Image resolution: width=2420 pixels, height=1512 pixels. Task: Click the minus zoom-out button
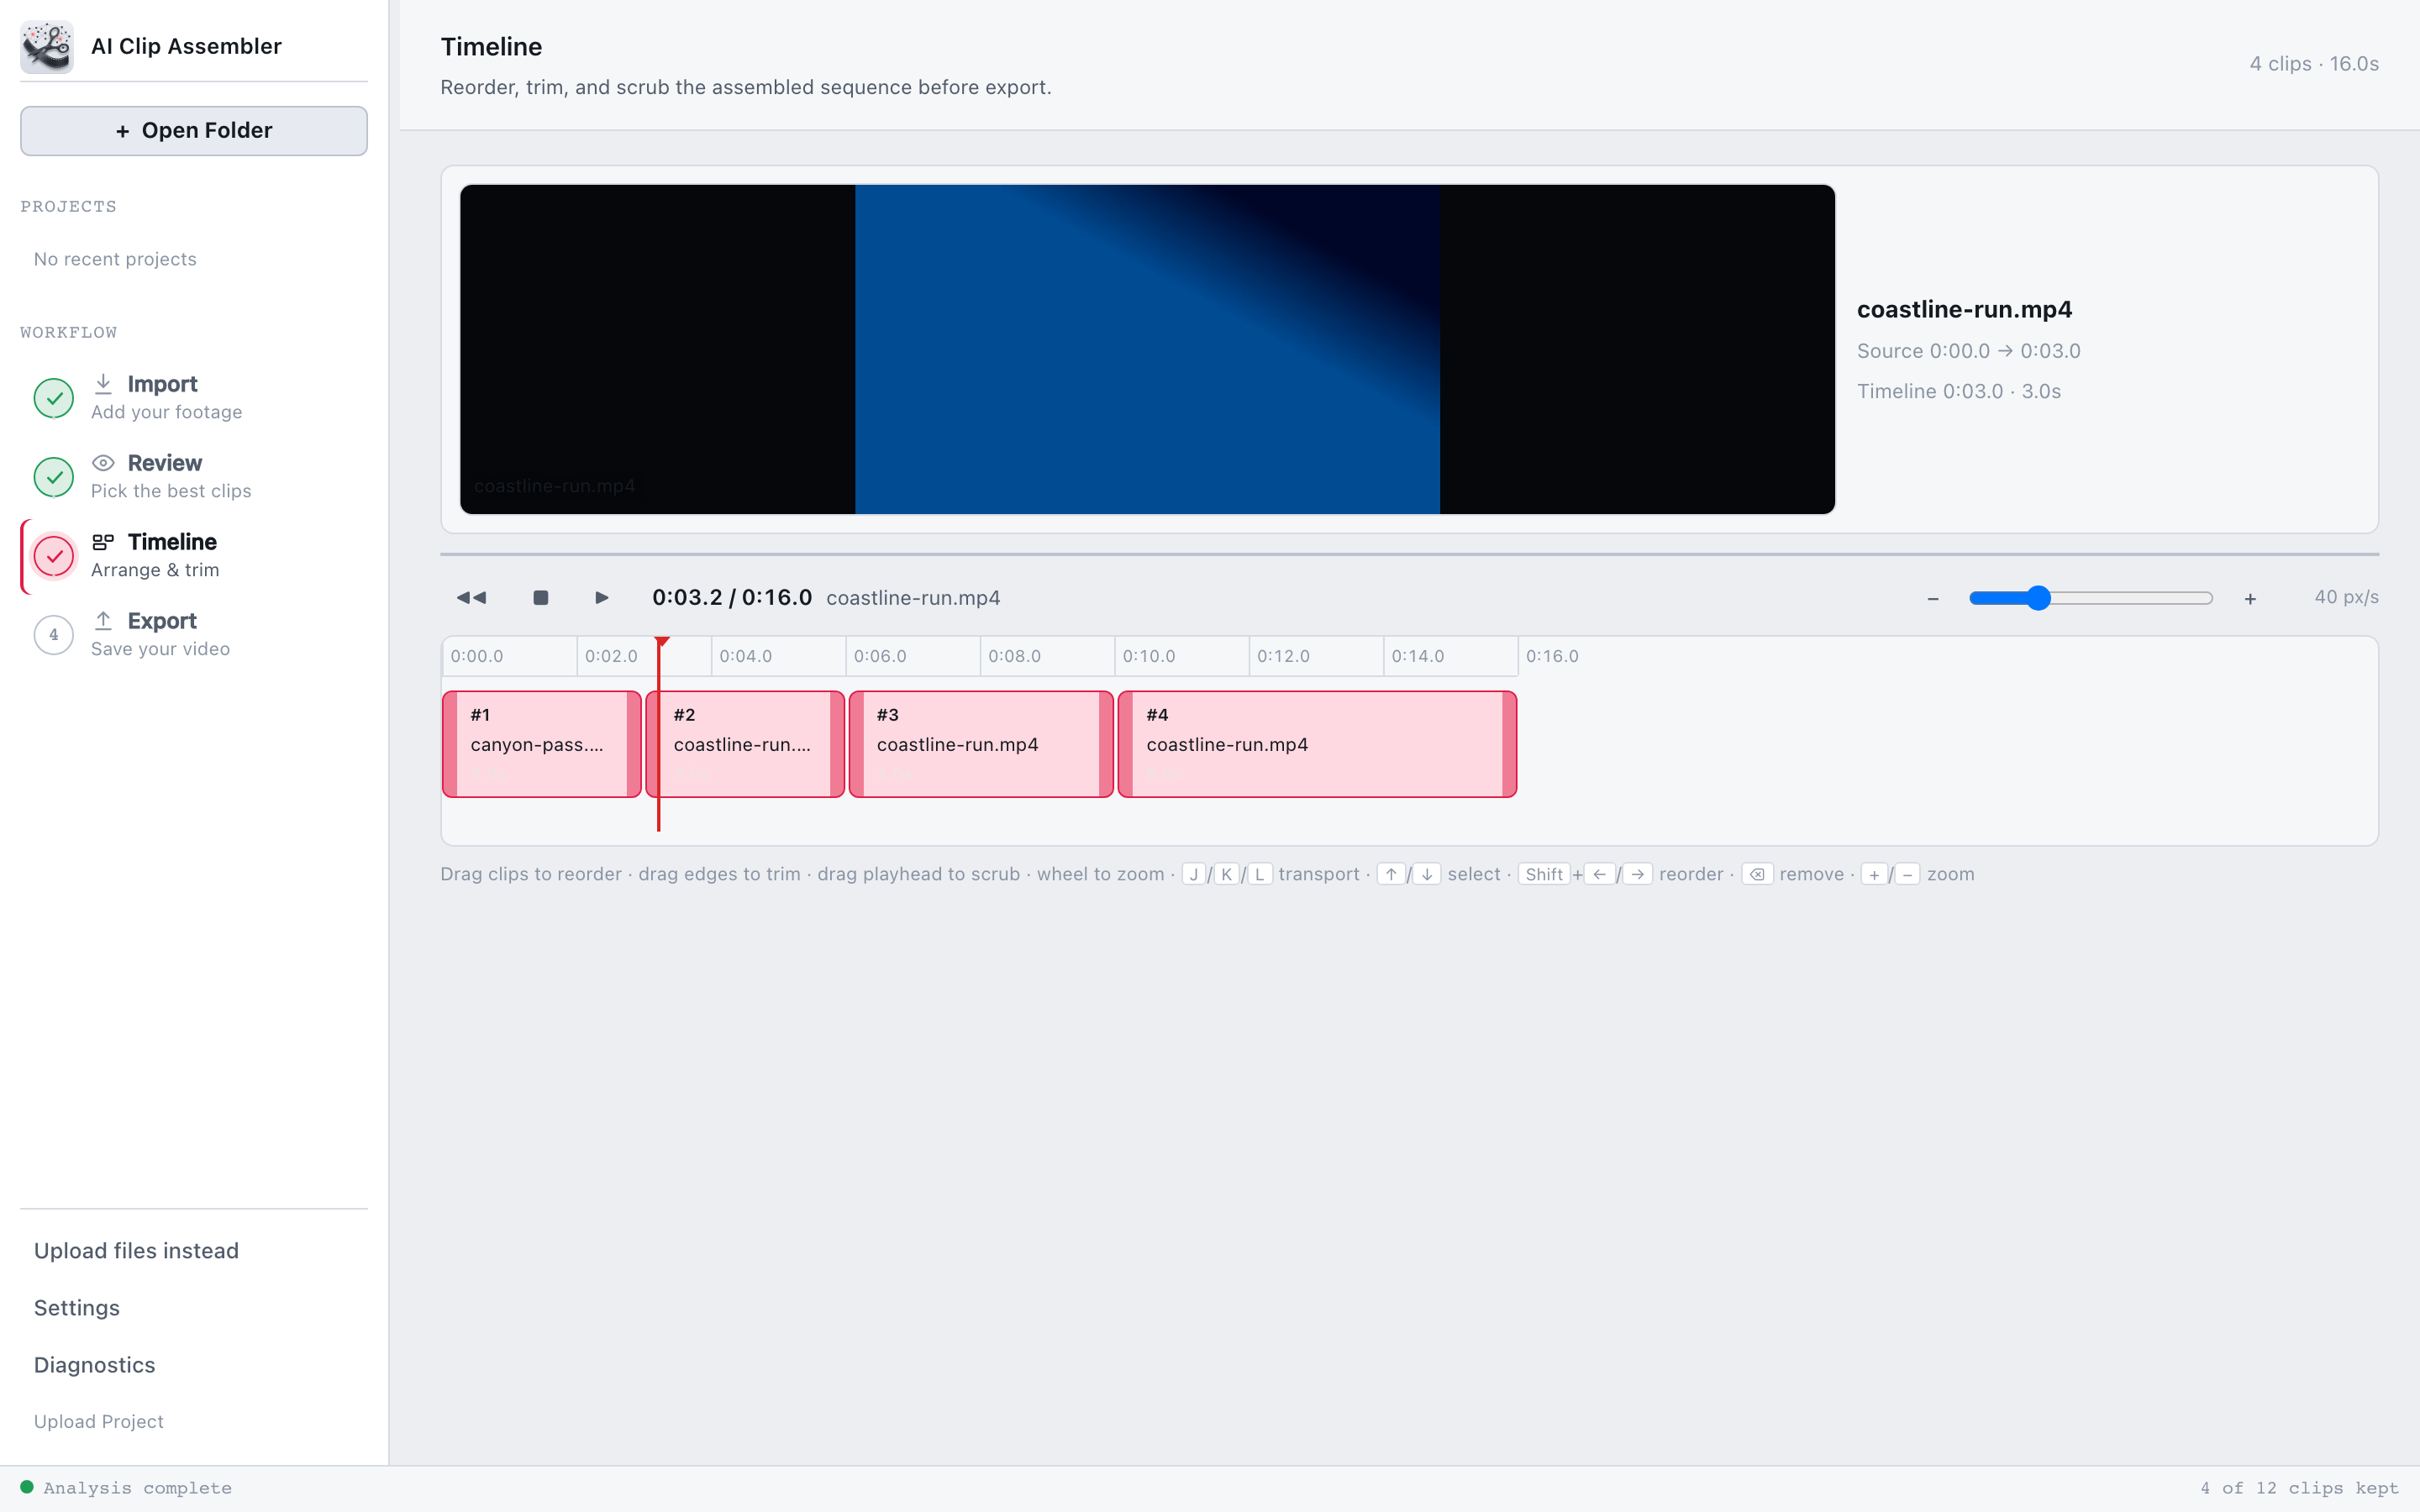tap(1933, 599)
